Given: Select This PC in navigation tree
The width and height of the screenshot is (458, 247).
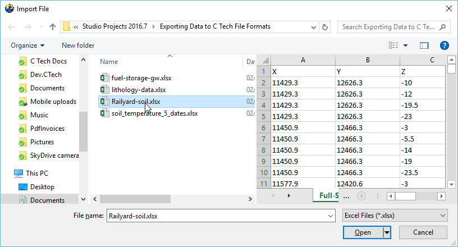Looking at the screenshot, I should (36, 173).
